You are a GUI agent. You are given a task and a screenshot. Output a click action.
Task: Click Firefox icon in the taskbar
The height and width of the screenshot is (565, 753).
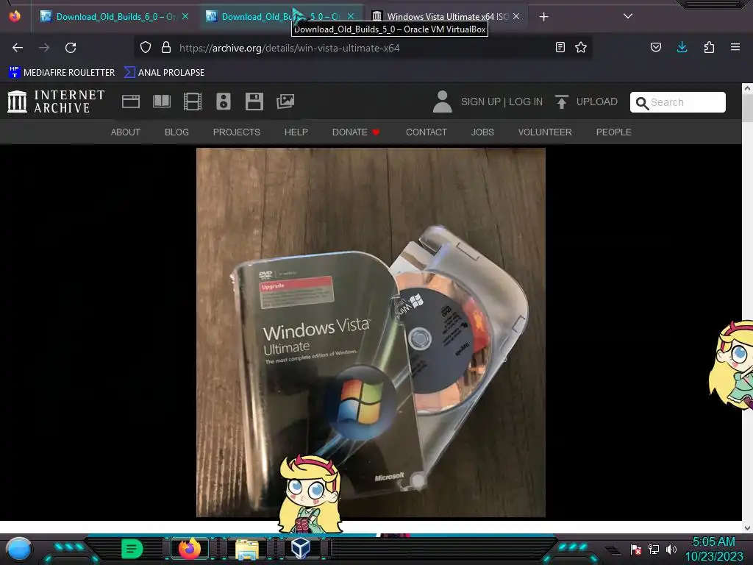click(x=189, y=549)
